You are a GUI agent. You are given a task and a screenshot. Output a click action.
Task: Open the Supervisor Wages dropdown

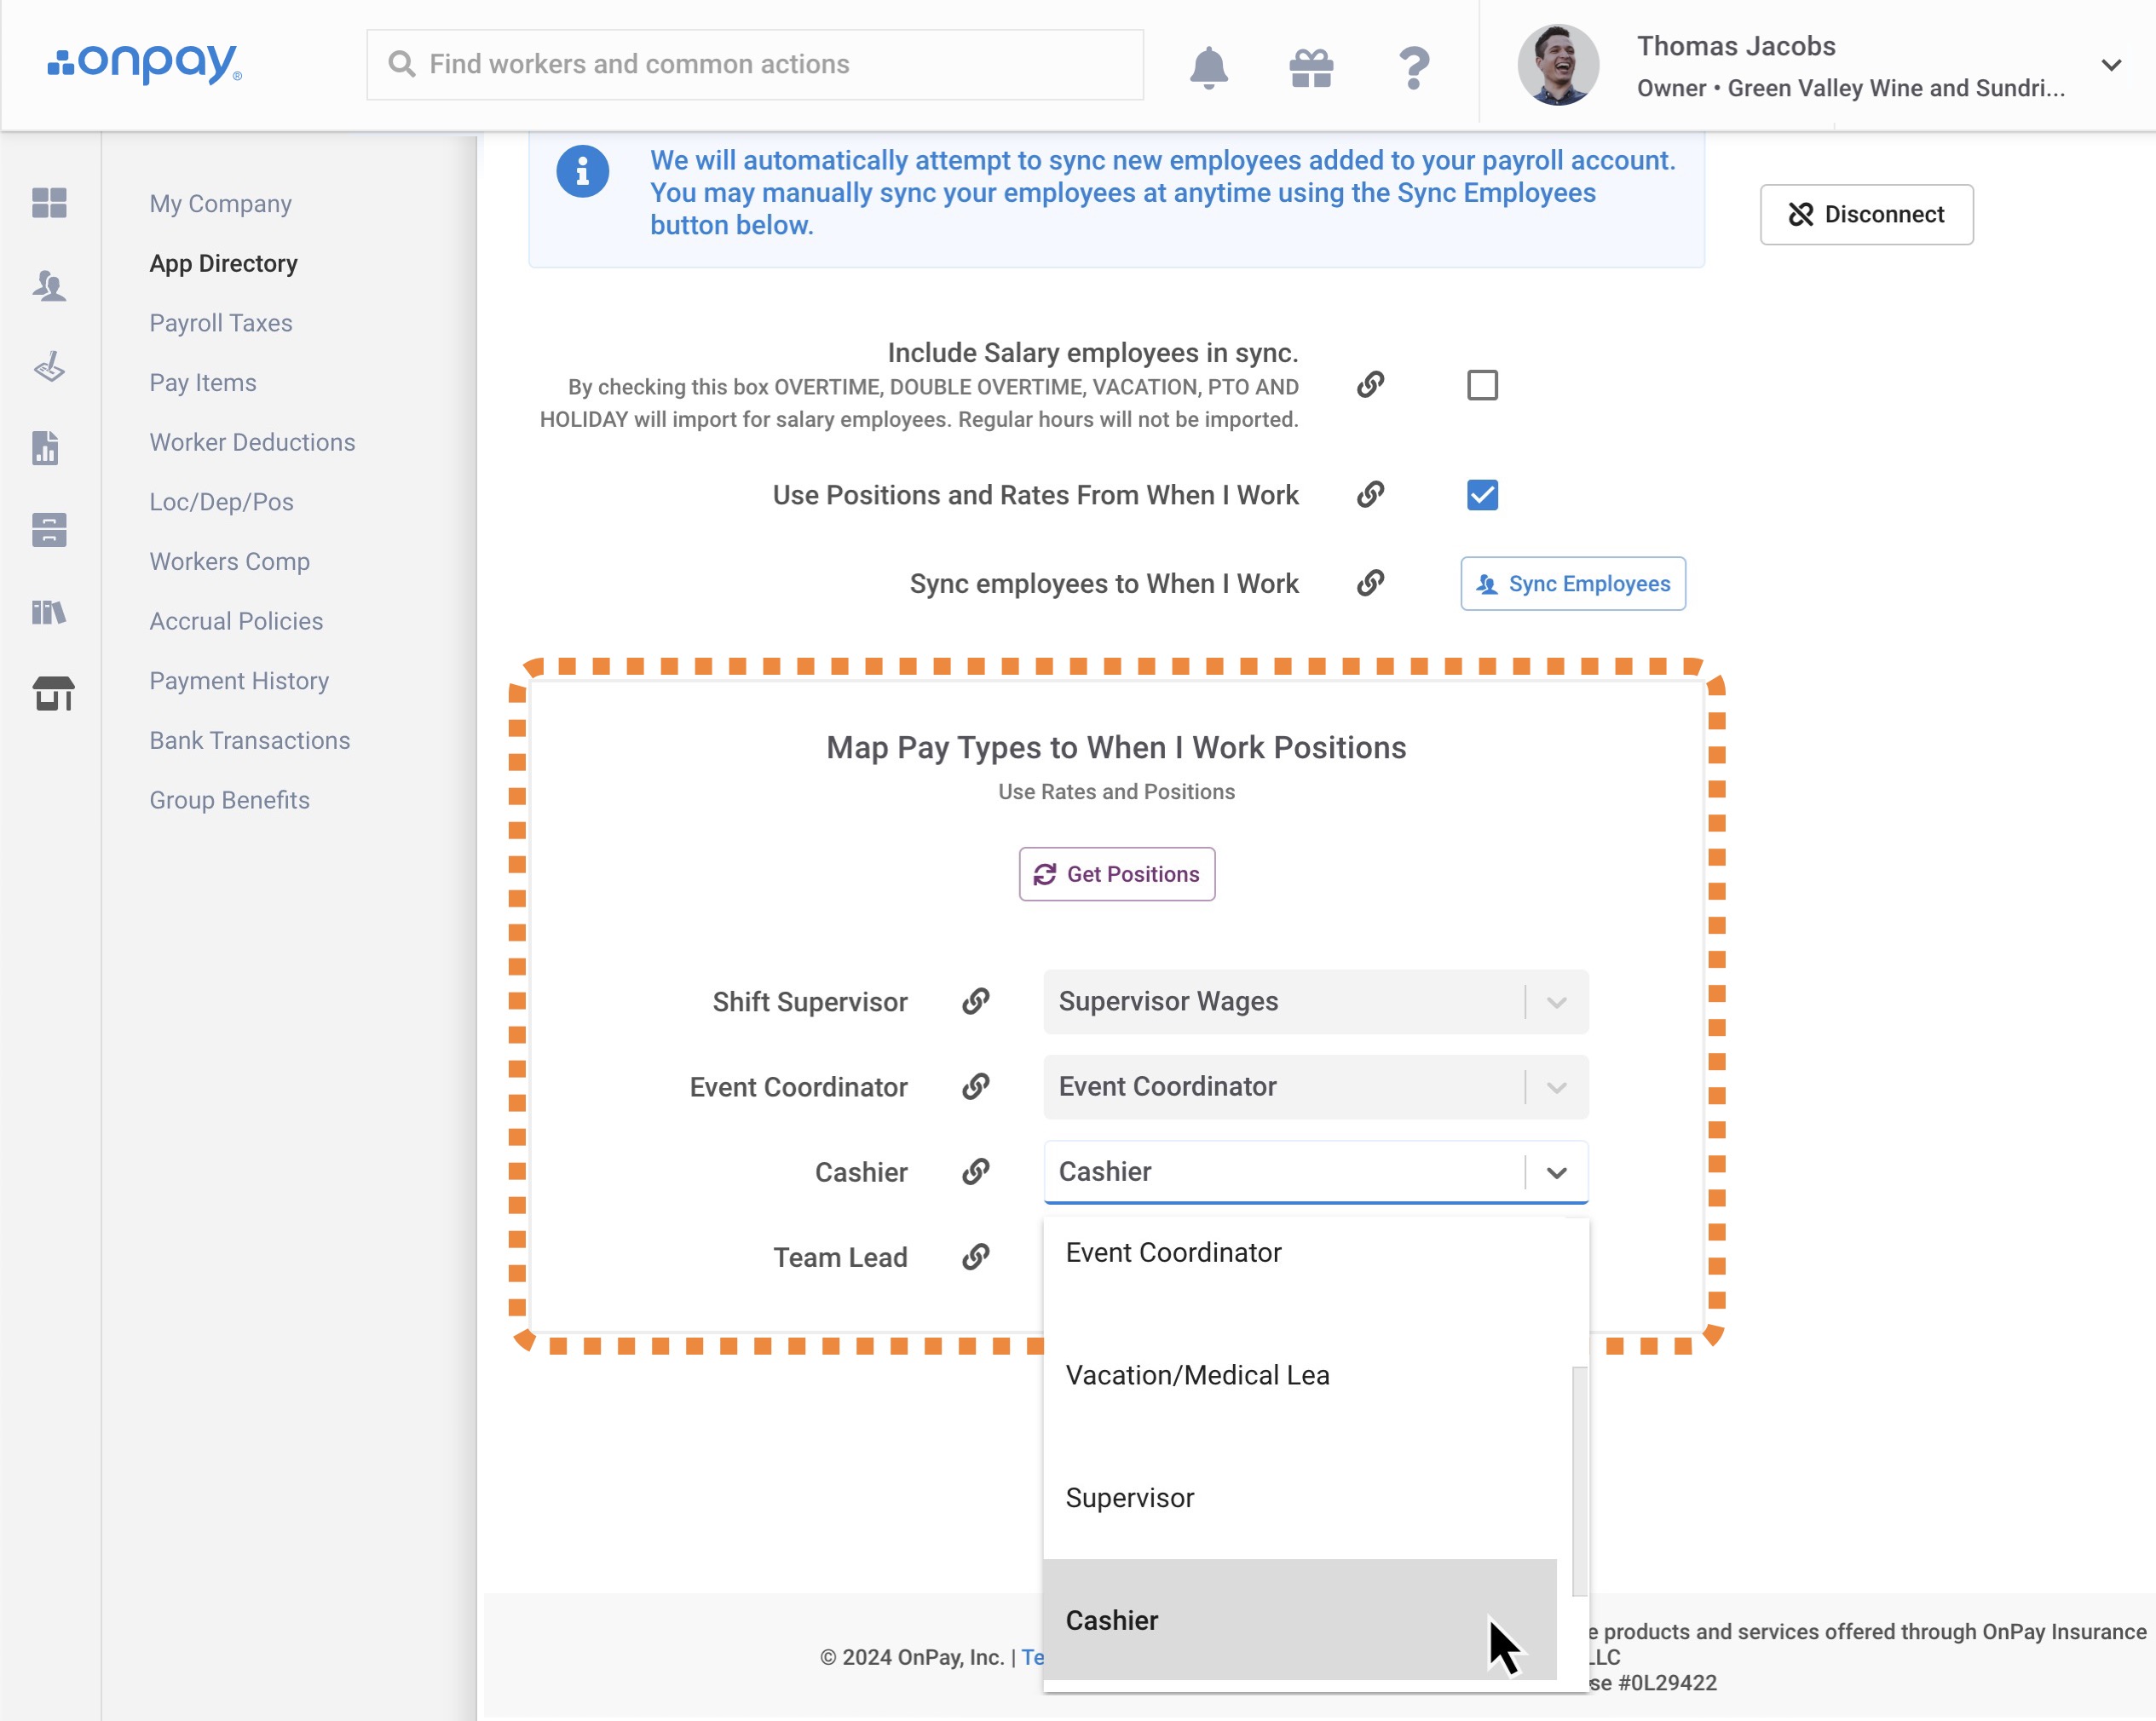click(1316, 1002)
